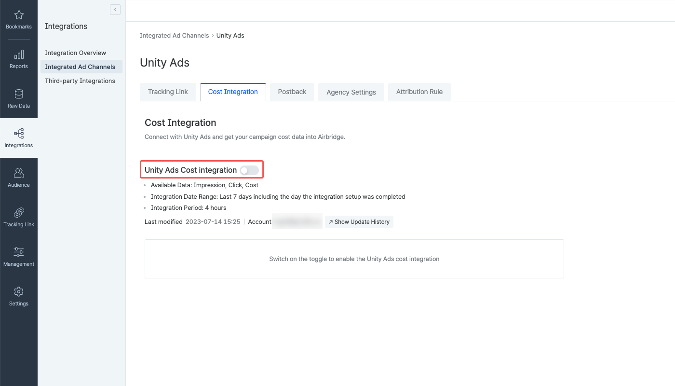
Task: Click the Cost Integration section heading
Action: click(180, 123)
